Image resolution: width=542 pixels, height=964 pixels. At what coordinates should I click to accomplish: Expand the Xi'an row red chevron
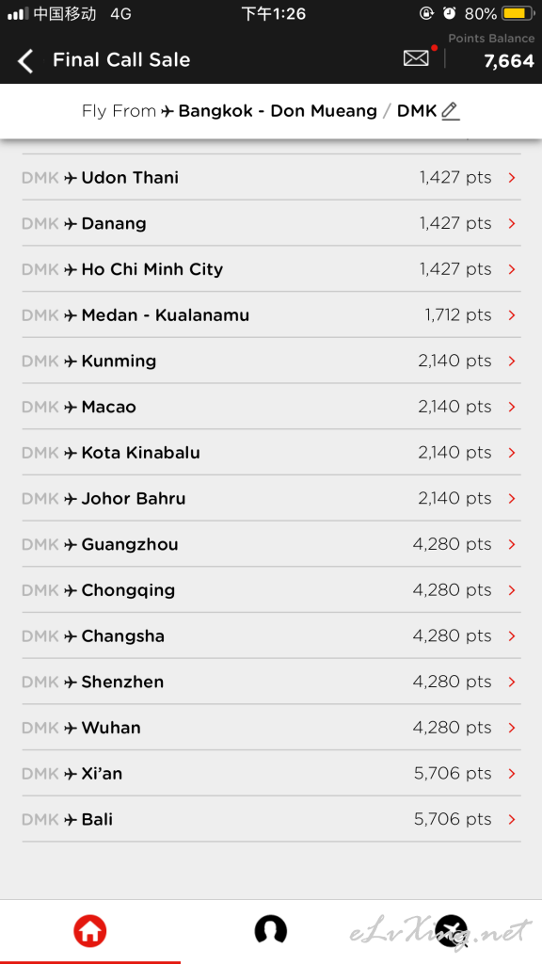click(x=512, y=774)
